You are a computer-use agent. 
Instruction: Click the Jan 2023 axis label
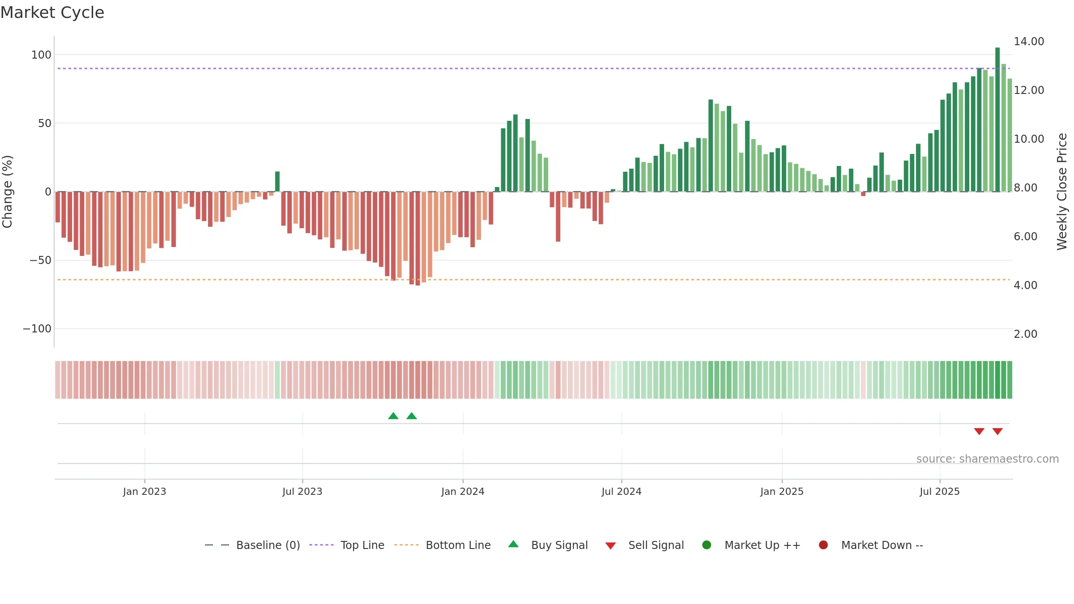pyautogui.click(x=145, y=491)
